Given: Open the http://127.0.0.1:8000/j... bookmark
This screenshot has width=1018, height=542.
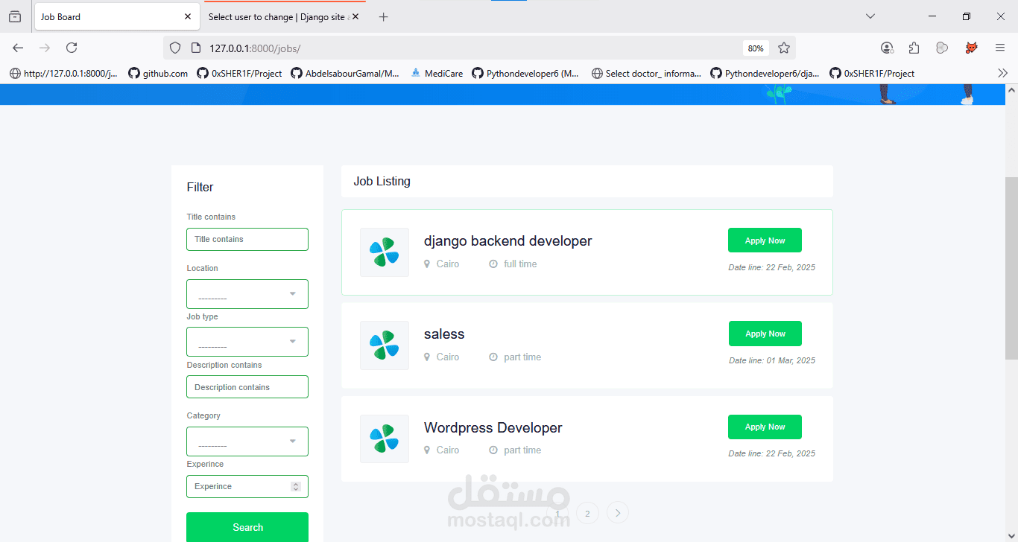Looking at the screenshot, I should pos(63,73).
